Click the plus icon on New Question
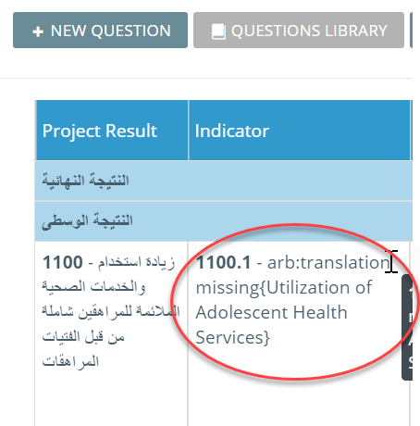The width and height of the screenshot is (420, 426). coord(38,31)
